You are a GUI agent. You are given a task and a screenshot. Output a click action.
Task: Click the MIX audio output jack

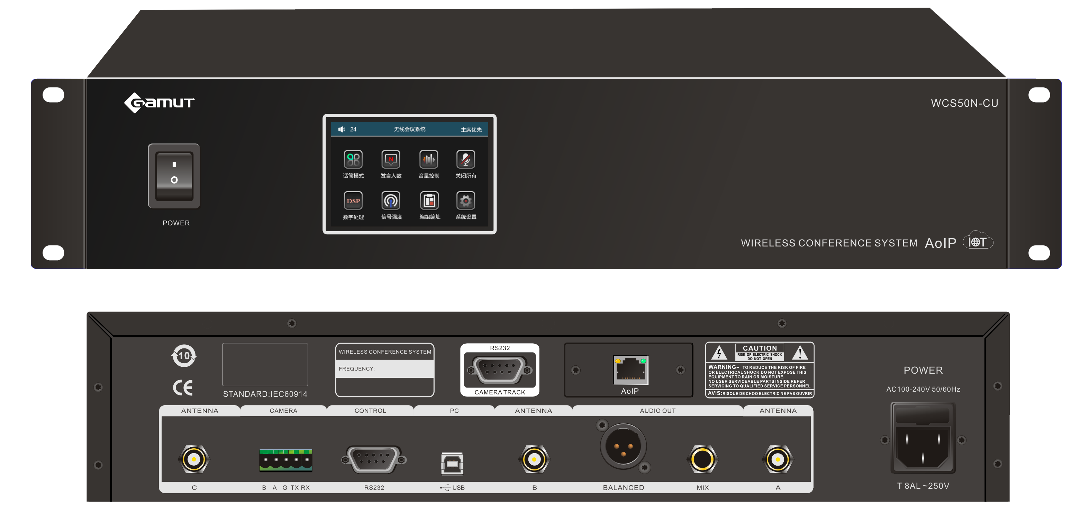tap(702, 459)
